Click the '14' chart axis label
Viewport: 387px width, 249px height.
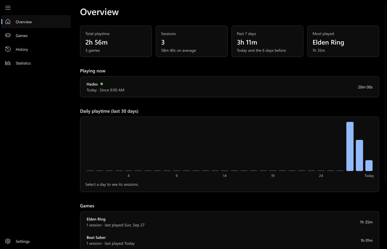click(225, 176)
